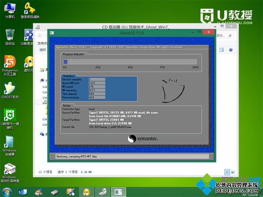The height and width of the screenshot is (197, 263).
Task: Open the 虚拟光驱 disc icon on the desktop
Action: 28,63
